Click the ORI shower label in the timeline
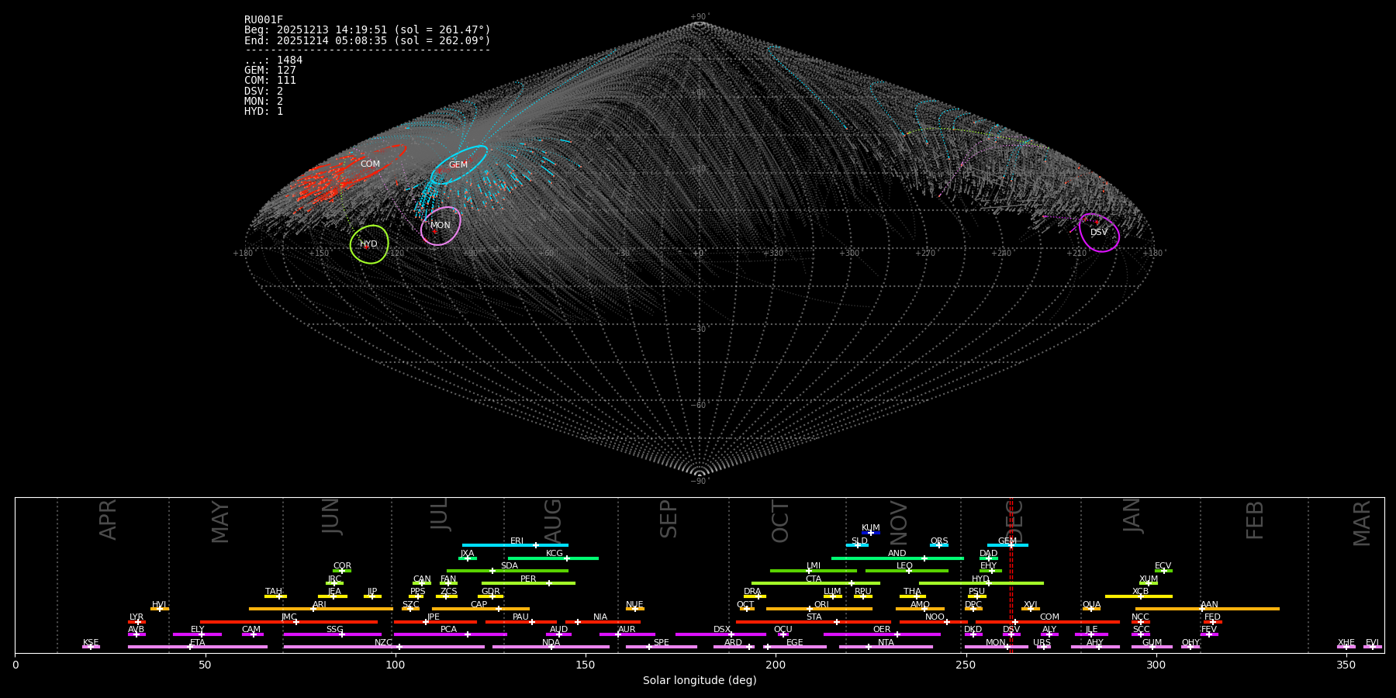The height and width of the screenshot is (698, 1396). point(821,604)
